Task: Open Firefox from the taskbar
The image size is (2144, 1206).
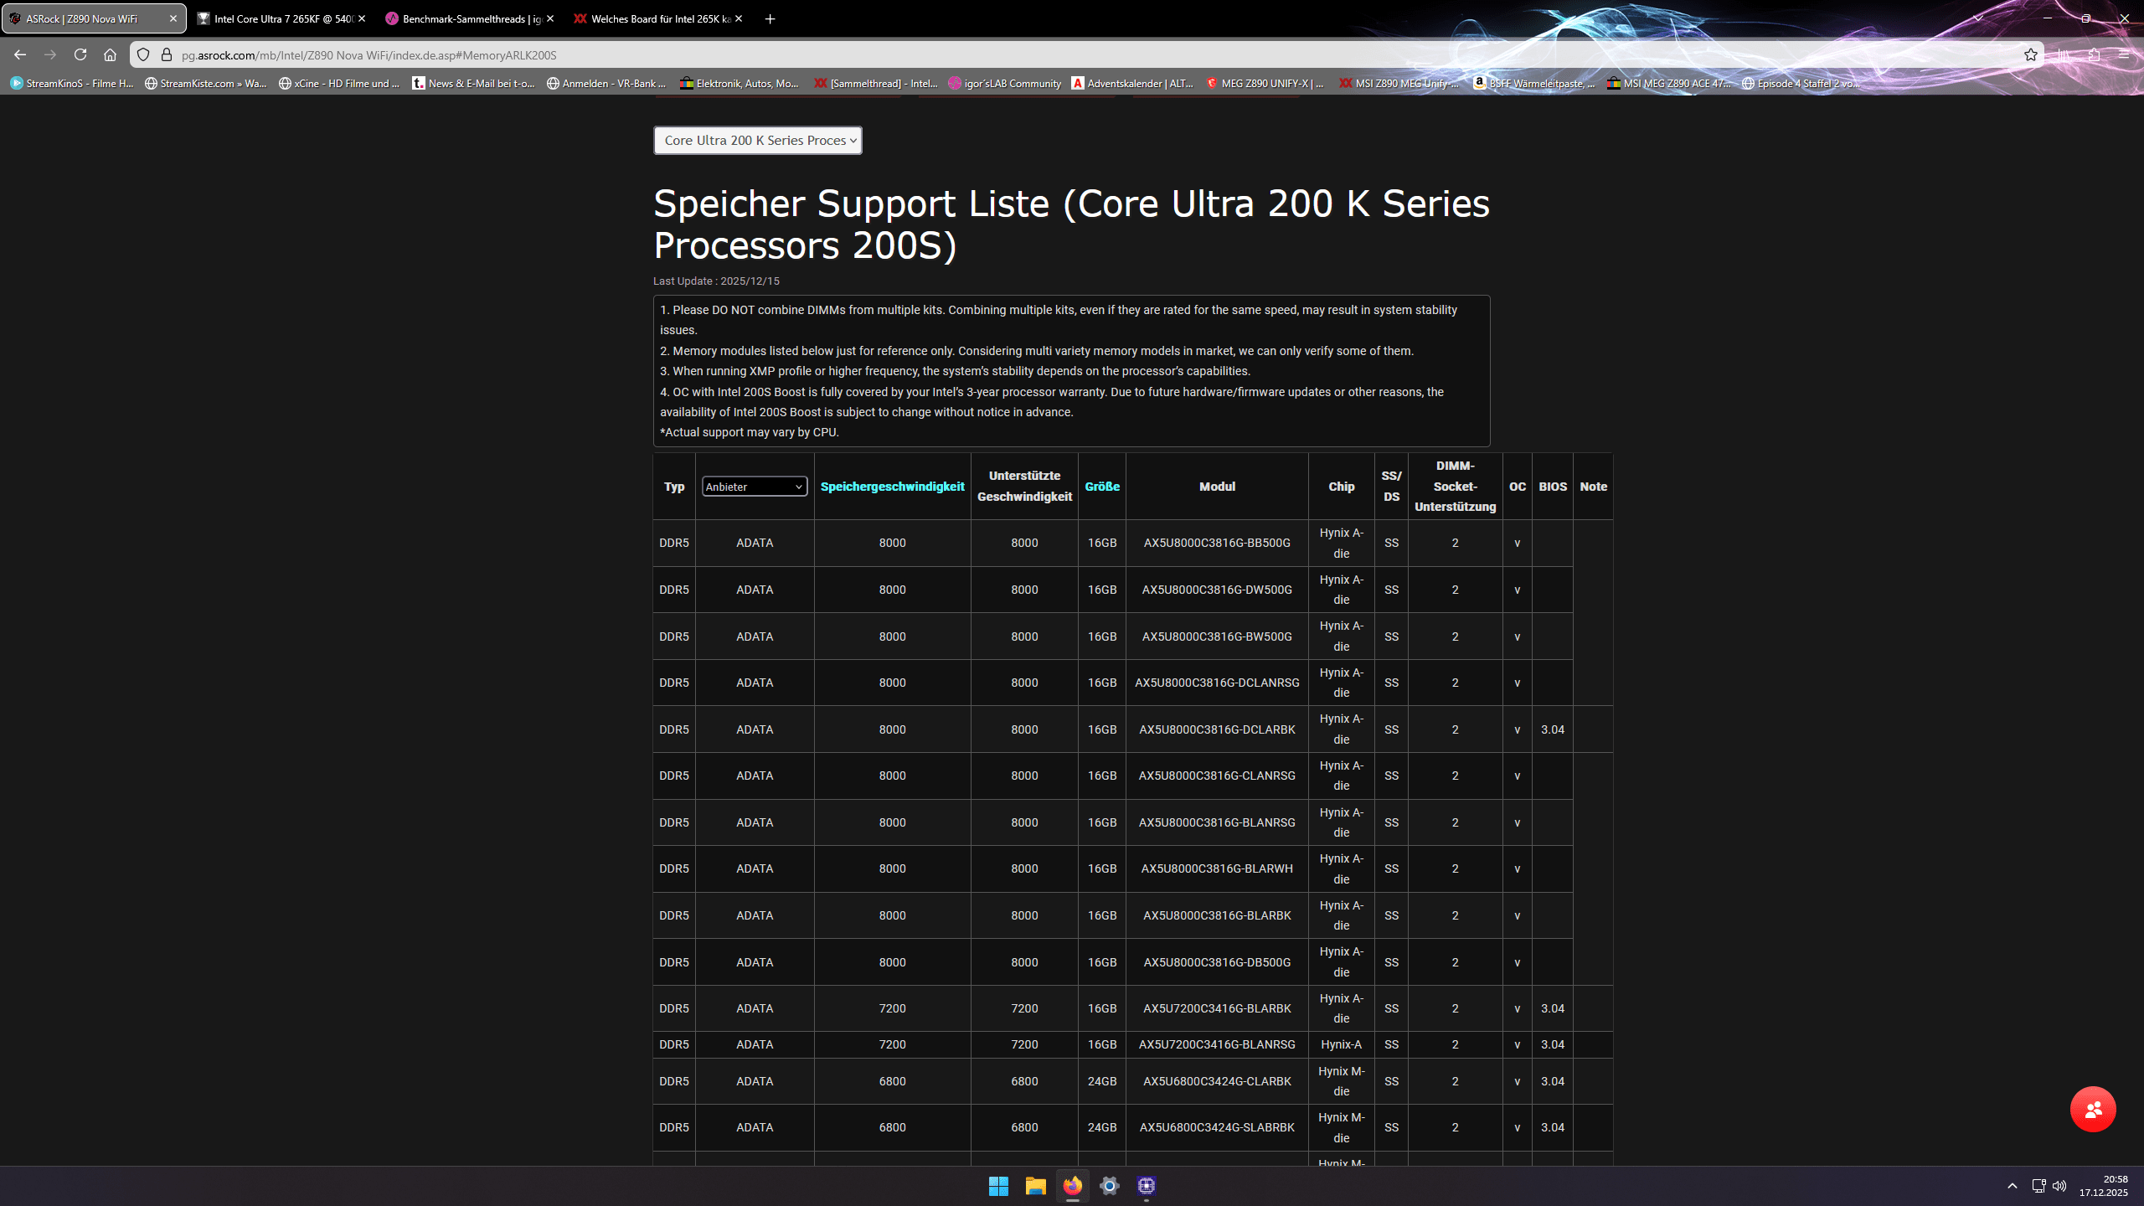Action: (1072, 1185)
